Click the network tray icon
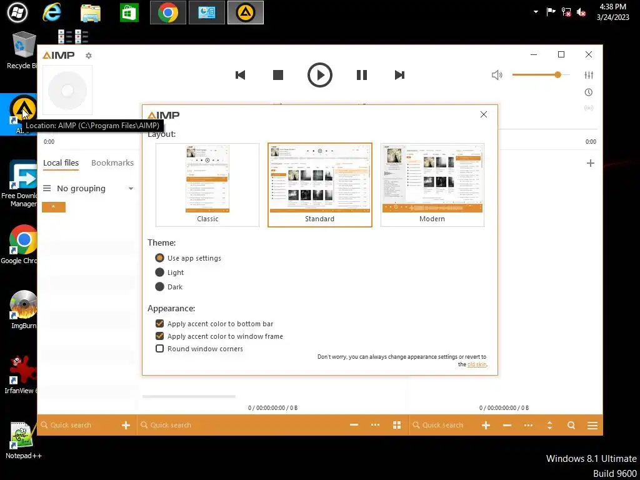The image size is (640, 480). click(x=566, y=12)
